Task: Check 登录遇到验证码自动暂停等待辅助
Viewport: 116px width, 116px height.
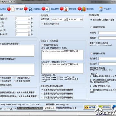Action: point(42,93)
